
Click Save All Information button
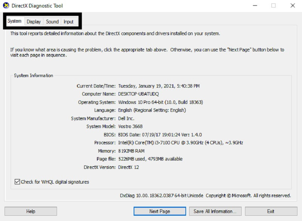pyautogui.click(x=215, y=211)
